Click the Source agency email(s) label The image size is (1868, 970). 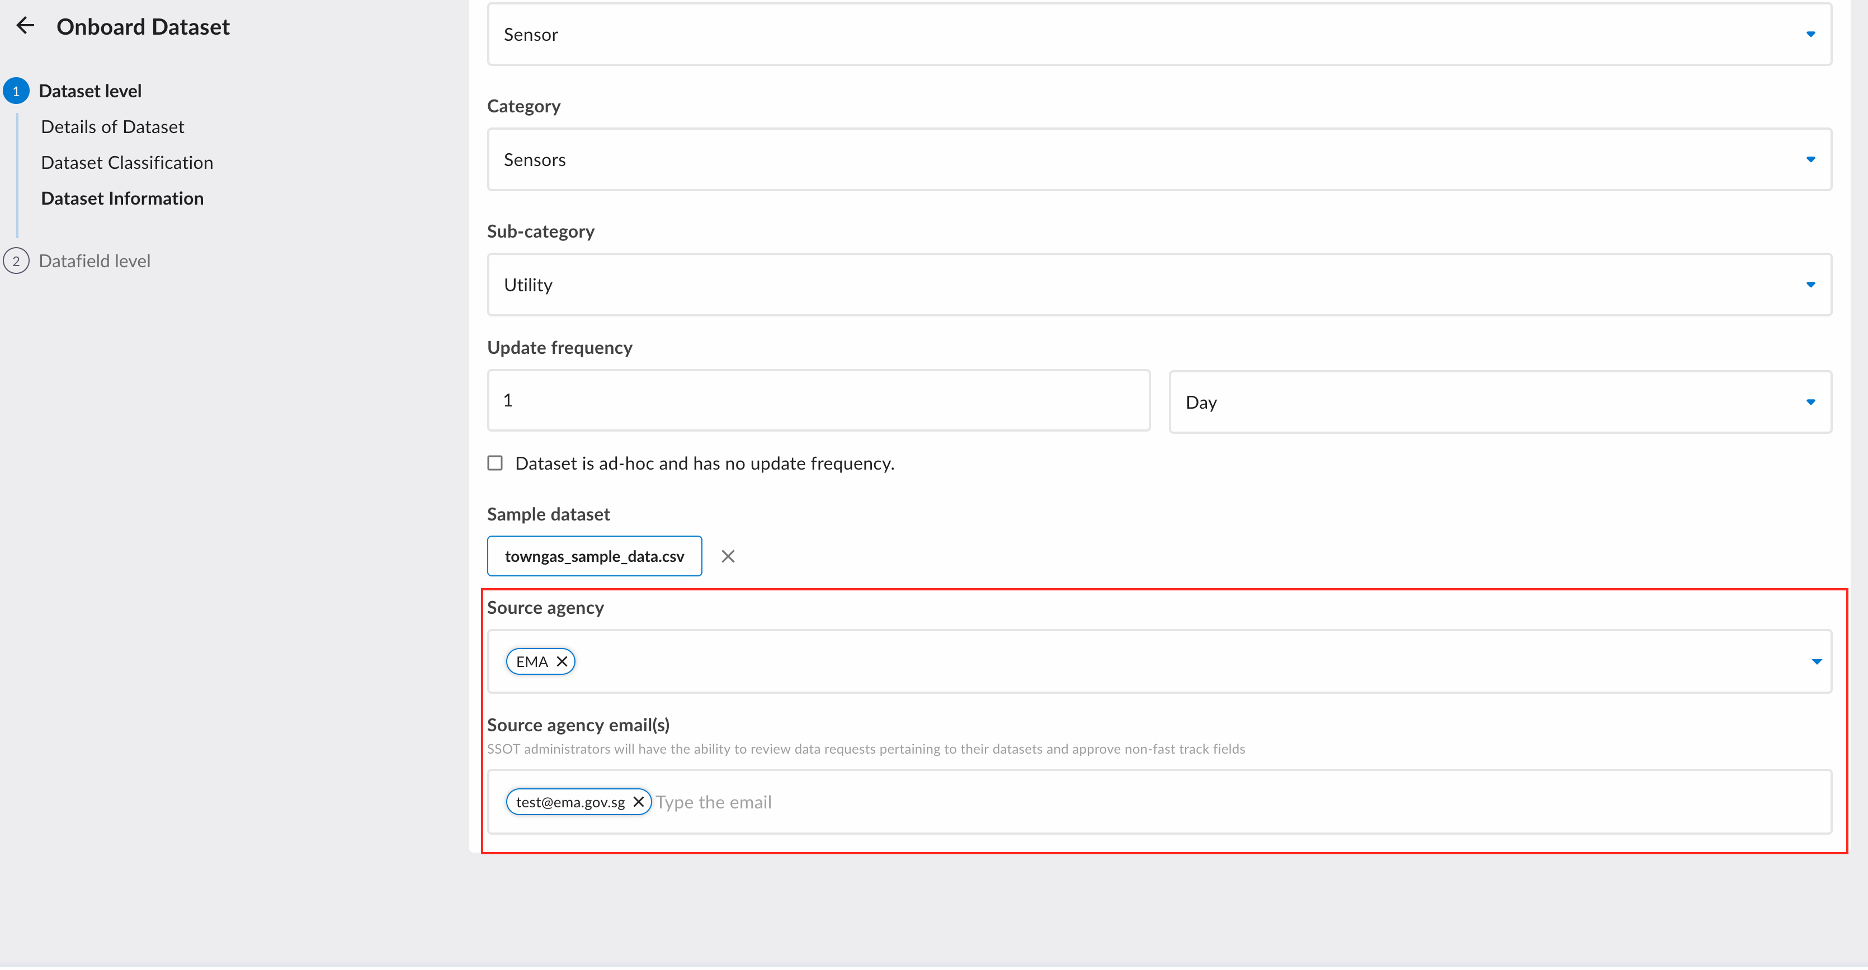click(x=578, y=725)
